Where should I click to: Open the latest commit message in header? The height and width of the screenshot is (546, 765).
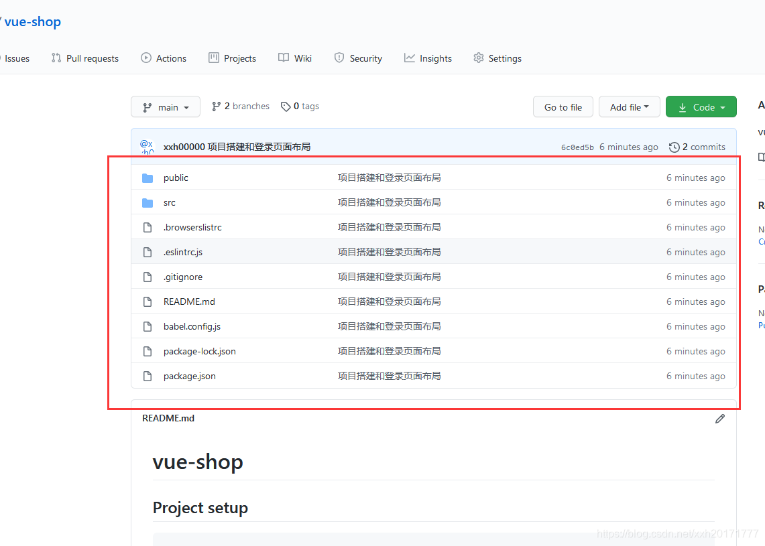tap(259, 147)
